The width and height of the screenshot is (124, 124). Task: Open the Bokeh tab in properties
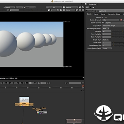tap(89, 14)
